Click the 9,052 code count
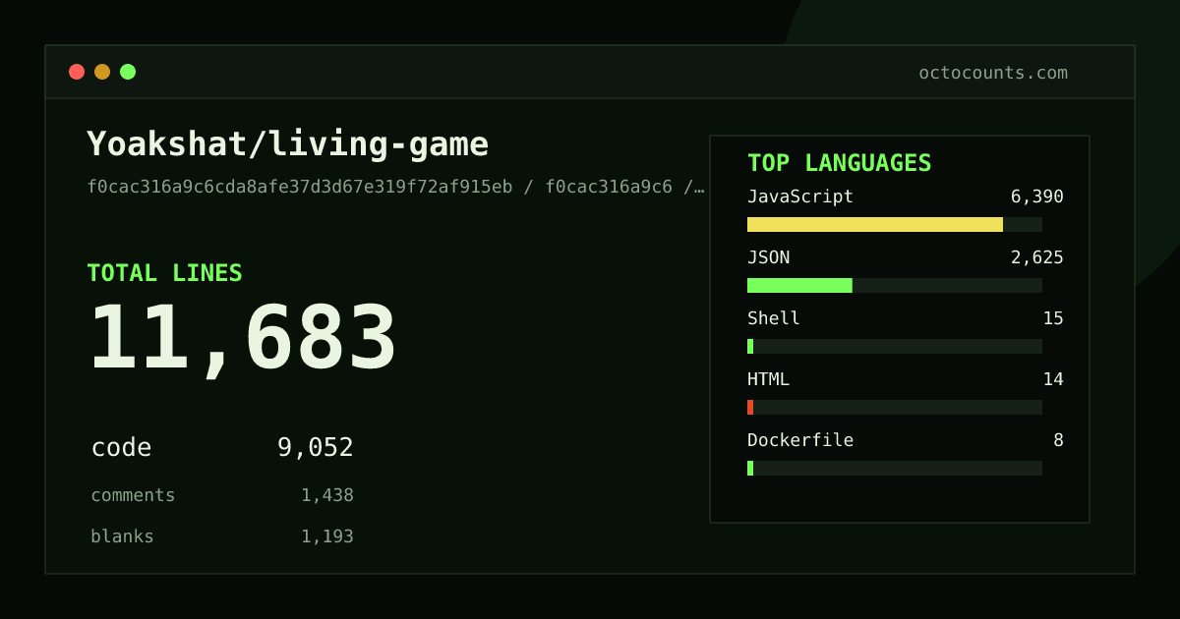1180x619 pixels. tap(315, 448)
